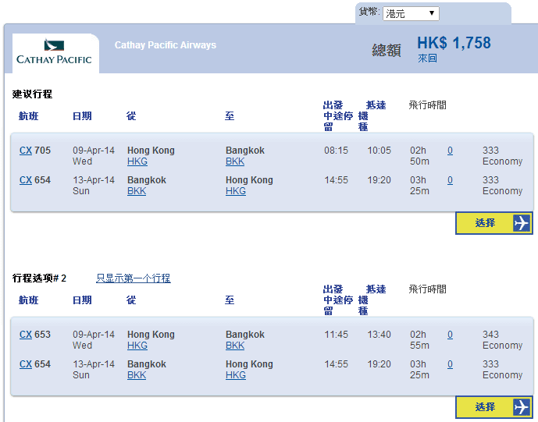This screenshot has width=538, height=422.
Task: Open CX 654 link in suggested itinerary
Action: click(x=26, y=180)
